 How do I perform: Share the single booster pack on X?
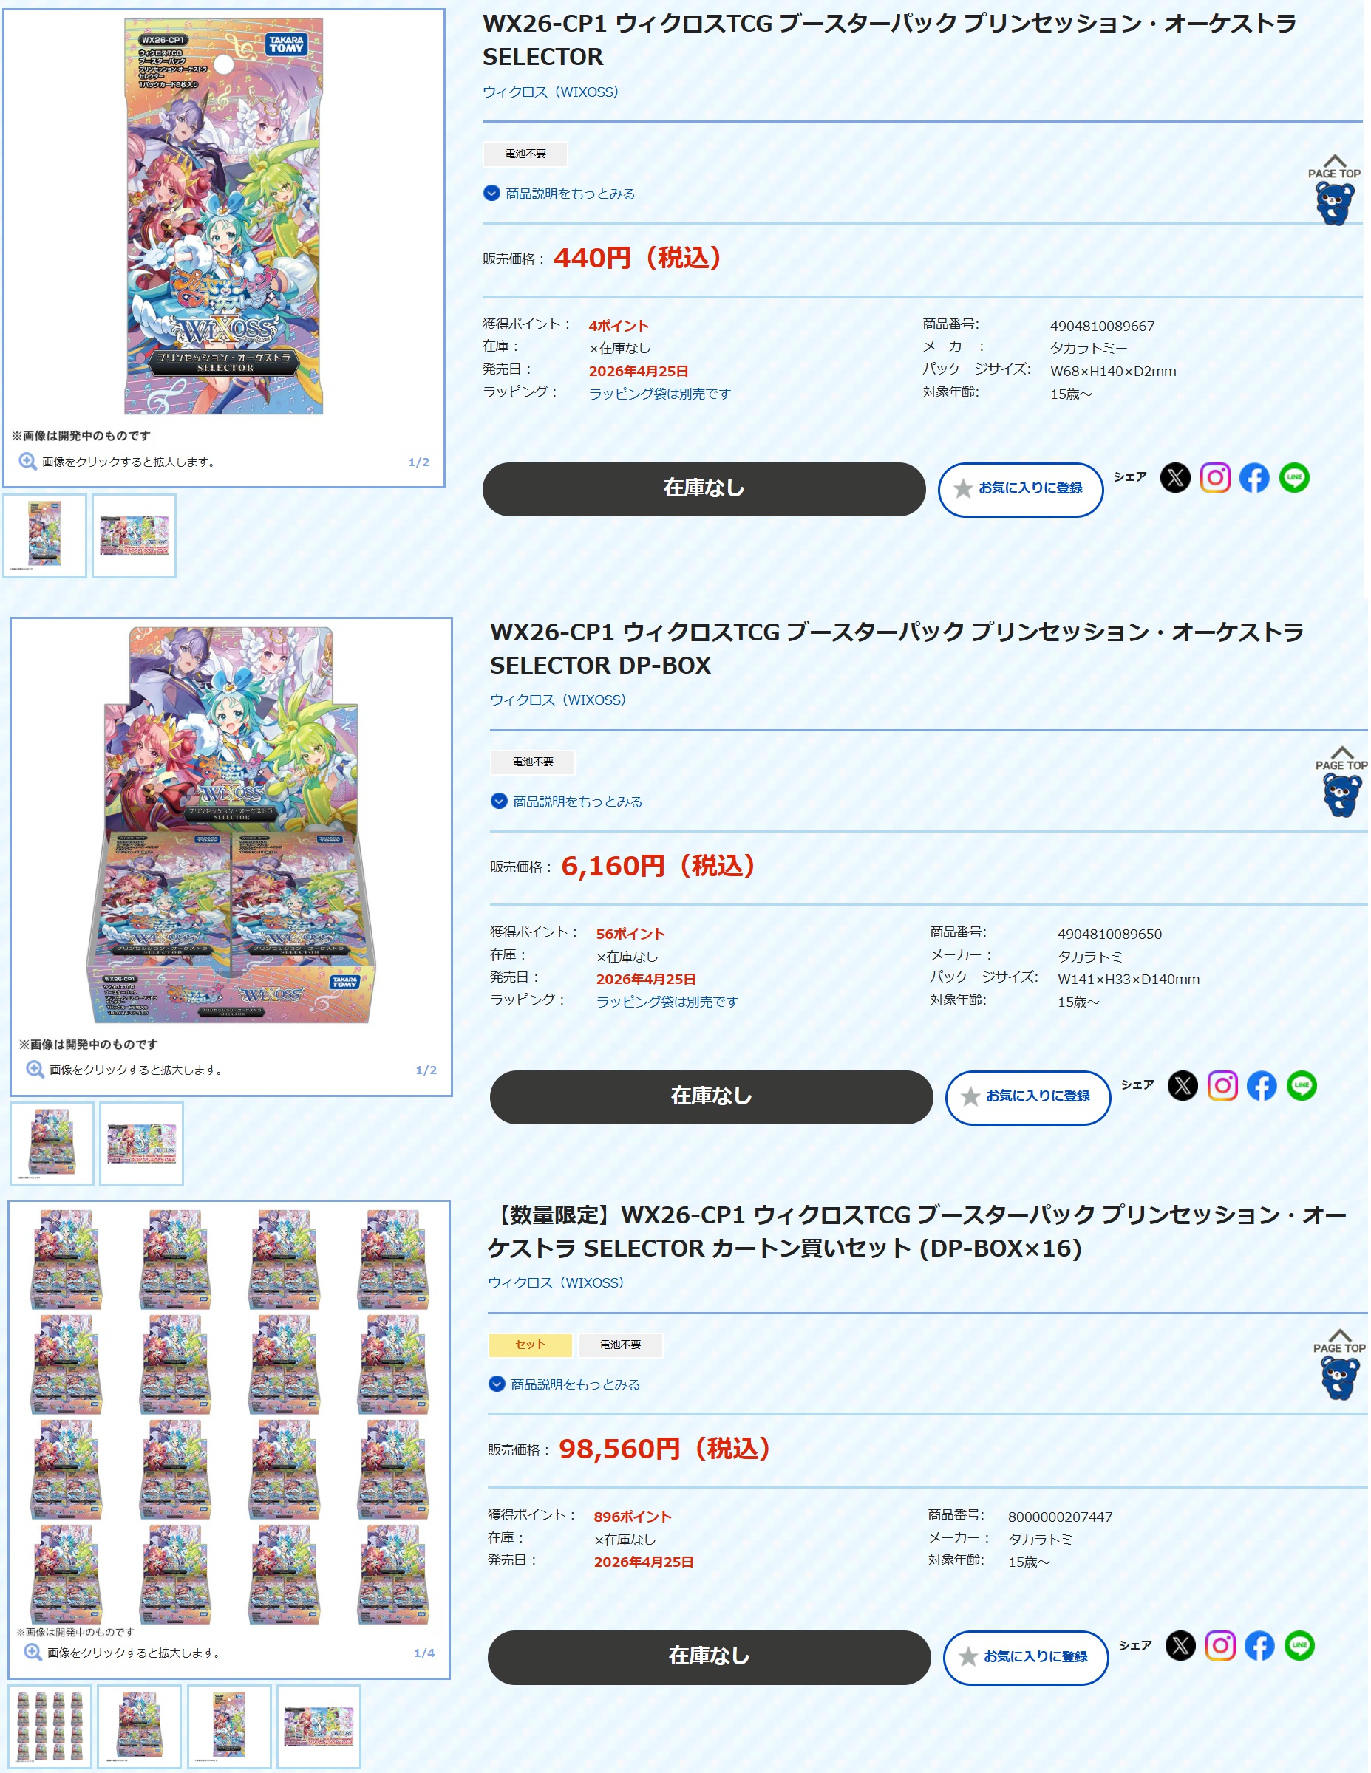pyautogui.click(x=1175, y=477)
